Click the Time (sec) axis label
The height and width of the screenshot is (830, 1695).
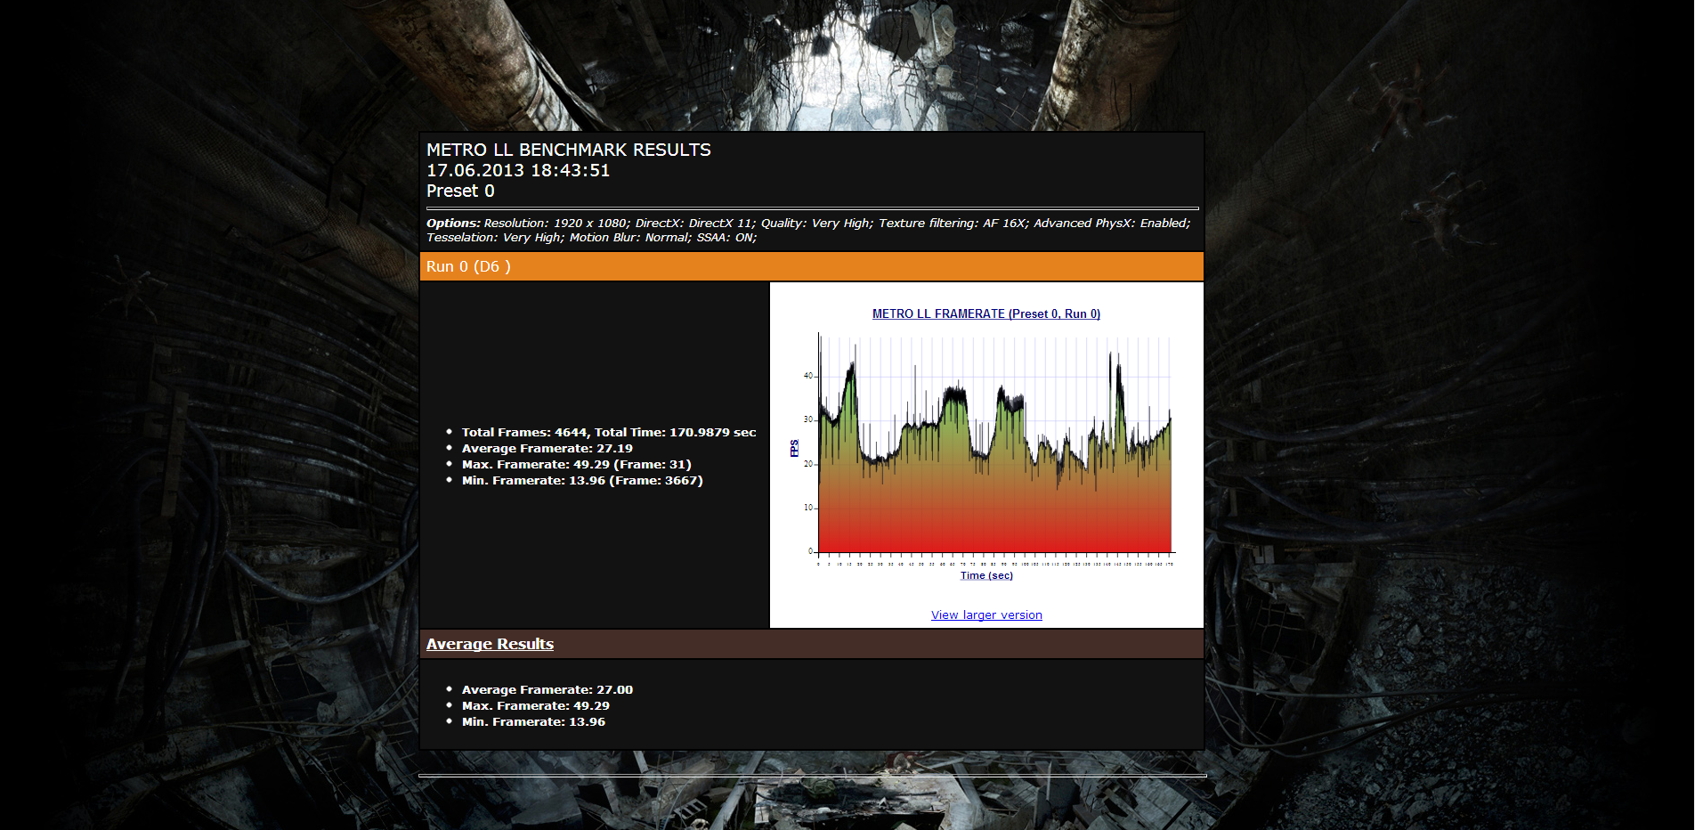point(986,575)
